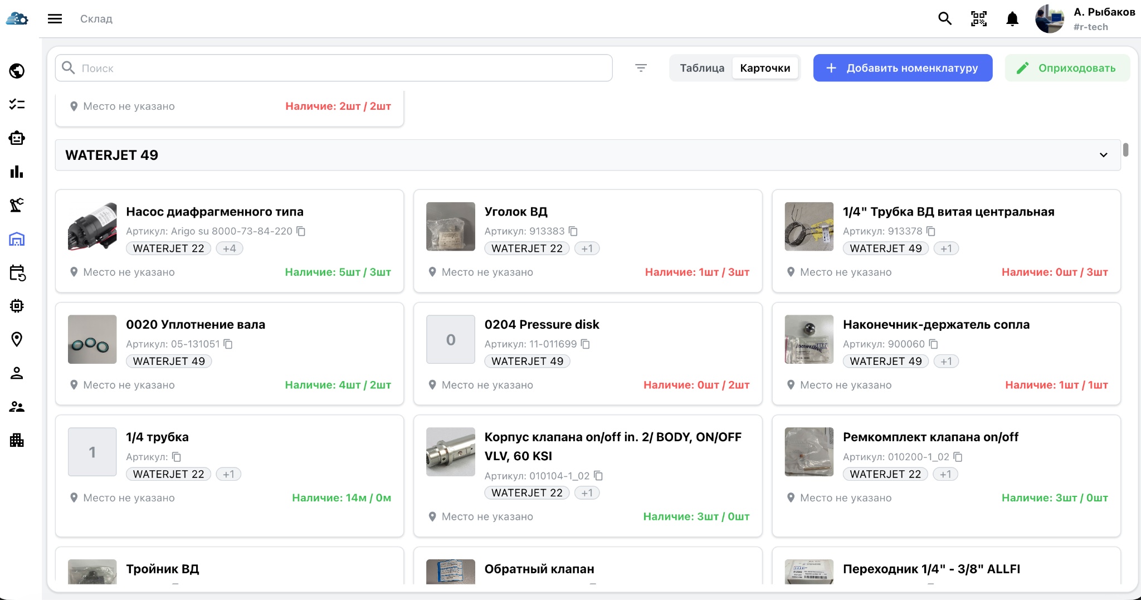Open the filter options icon
This screenshot has width=1141, height=600.
point(641,68)
